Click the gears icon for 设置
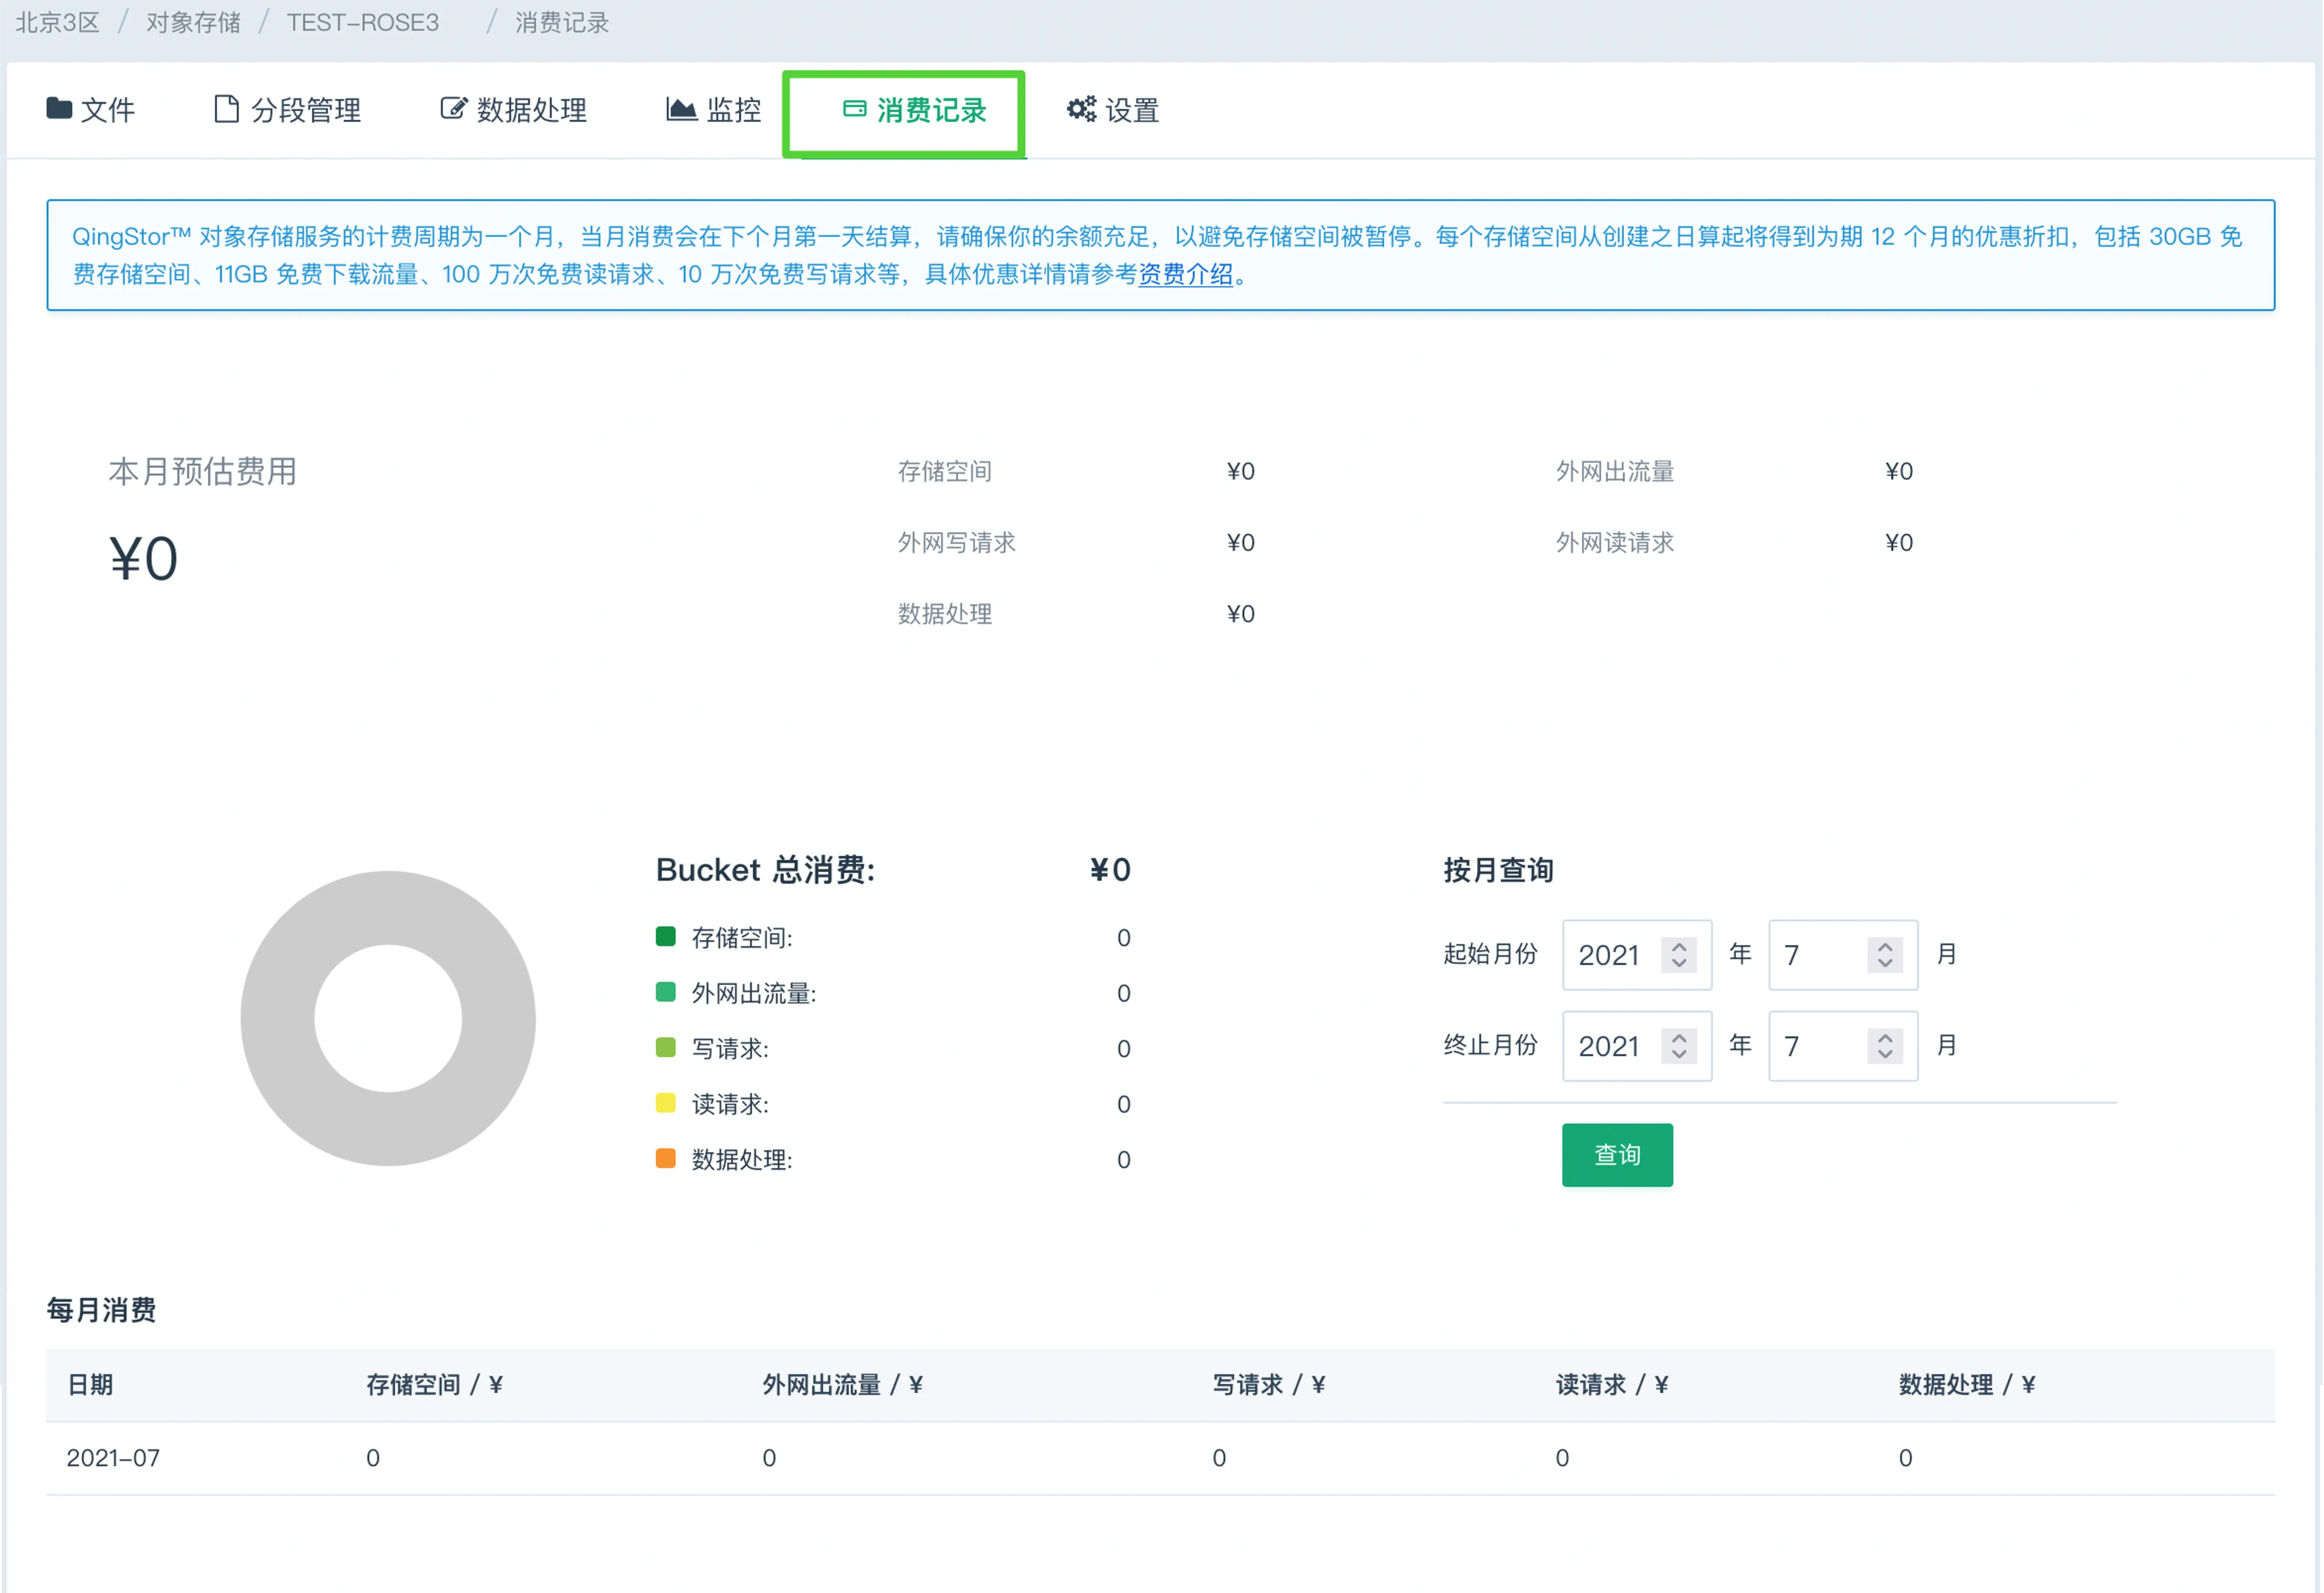Viewport: 2324px width, 1593px height. click(x=1081, y=108)
